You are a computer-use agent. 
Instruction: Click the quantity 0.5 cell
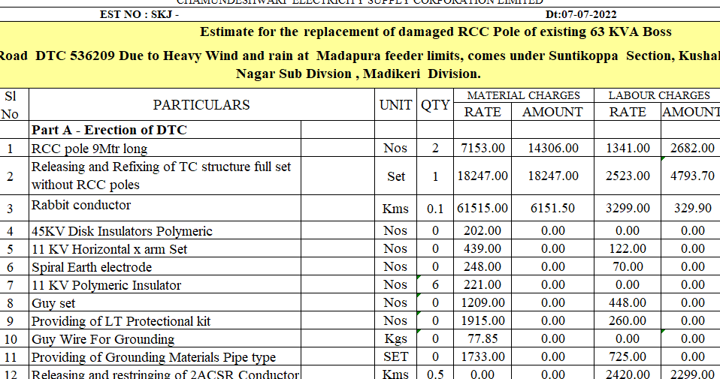[435, 372]
